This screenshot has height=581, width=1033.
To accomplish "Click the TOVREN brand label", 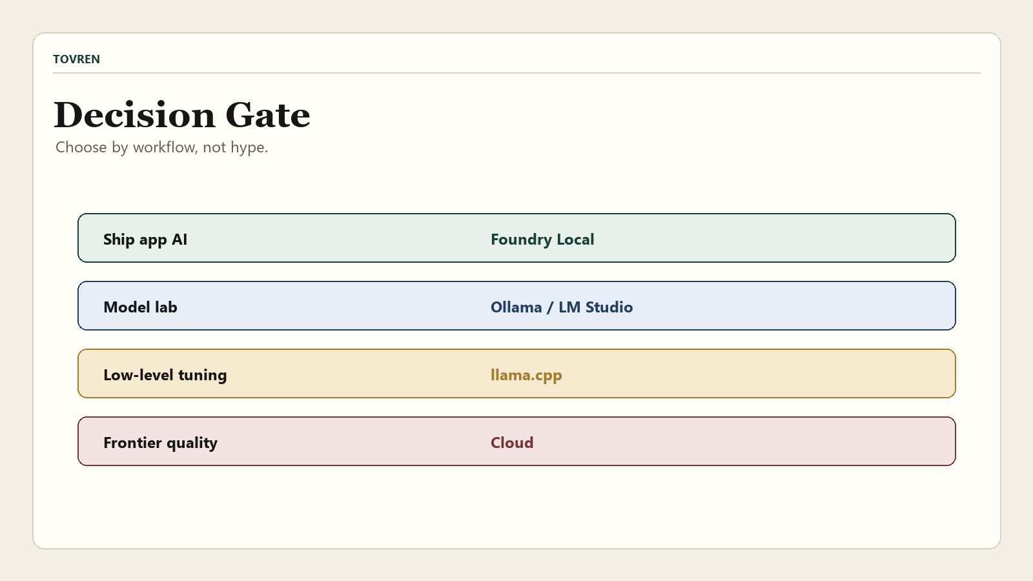I will click(76, 59).
